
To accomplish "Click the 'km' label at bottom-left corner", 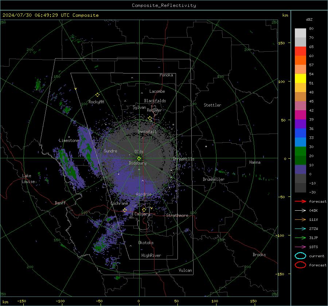I will [5, 302].
